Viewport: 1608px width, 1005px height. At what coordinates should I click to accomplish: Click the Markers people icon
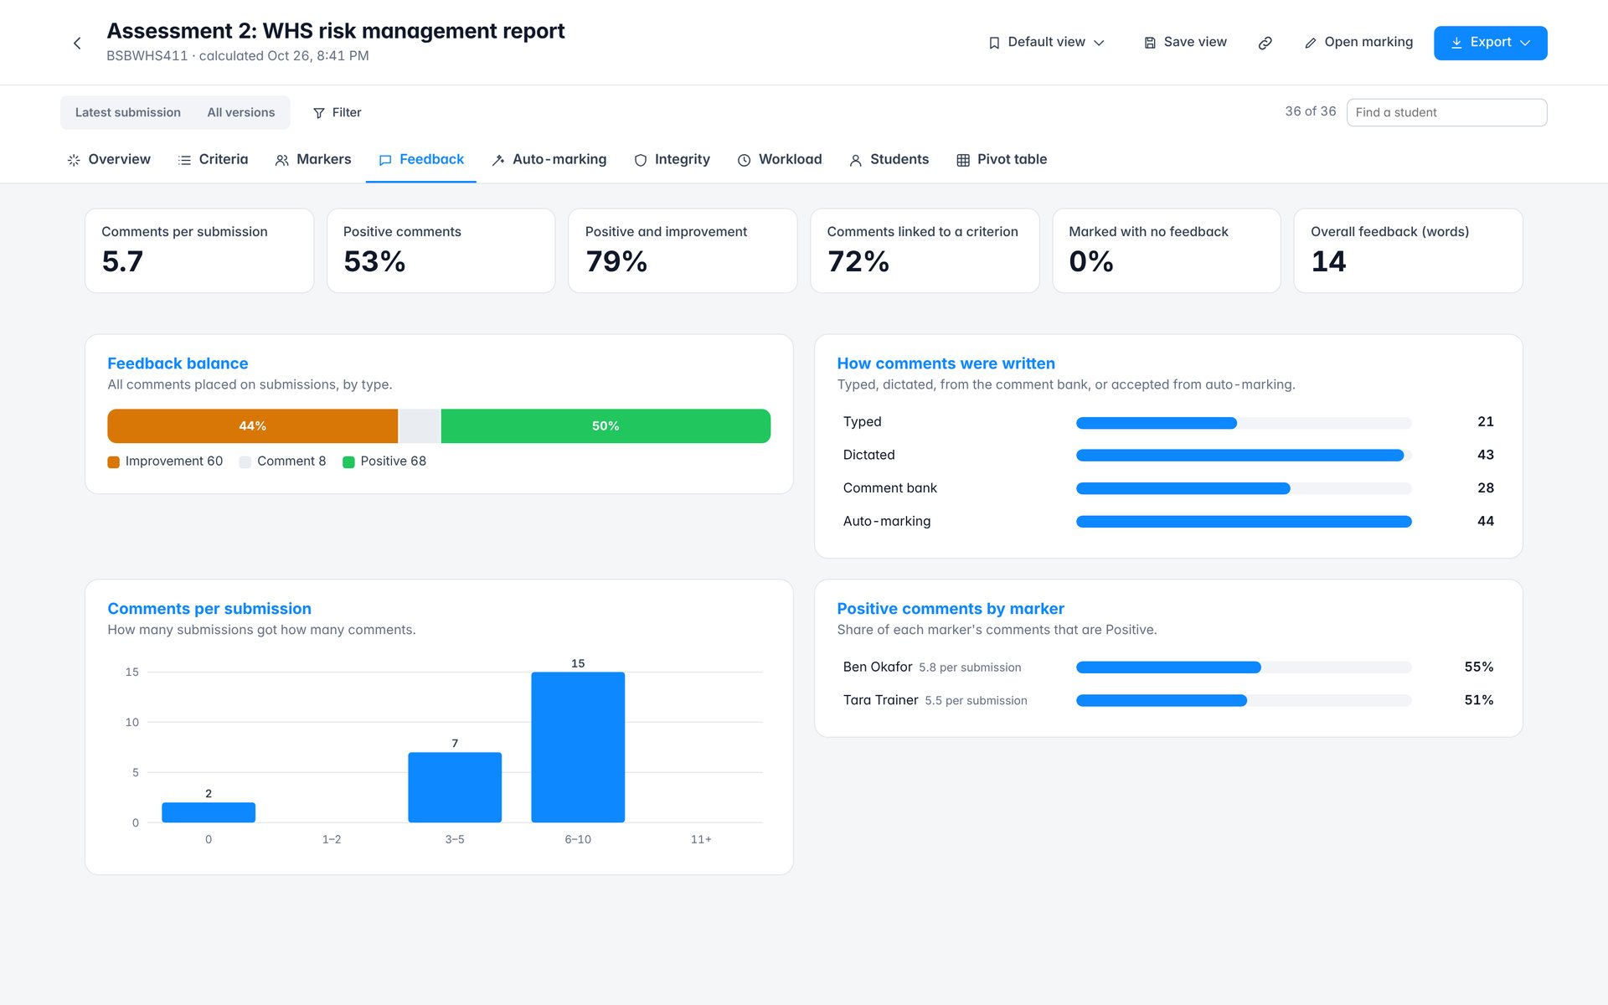[282, 160]
